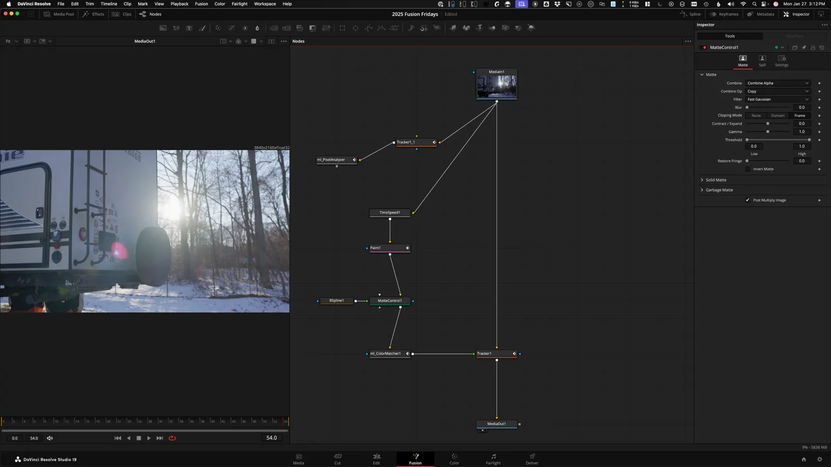Add a particle emitter node from the toolbar
831x467 pixels.
[x=411, y=28]
